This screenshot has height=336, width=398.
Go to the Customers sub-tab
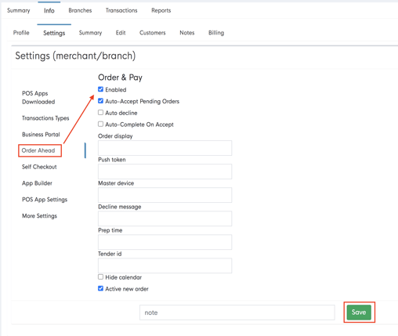153,33
